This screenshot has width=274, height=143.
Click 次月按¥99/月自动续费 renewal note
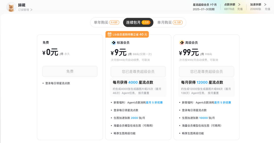tap(198, 60)
